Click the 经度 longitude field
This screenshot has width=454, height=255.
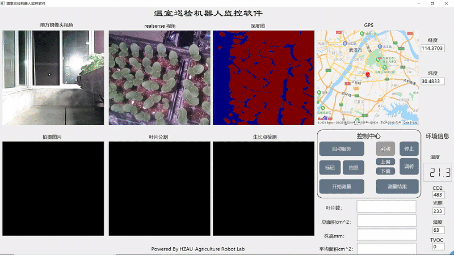(x=433, y=48)
